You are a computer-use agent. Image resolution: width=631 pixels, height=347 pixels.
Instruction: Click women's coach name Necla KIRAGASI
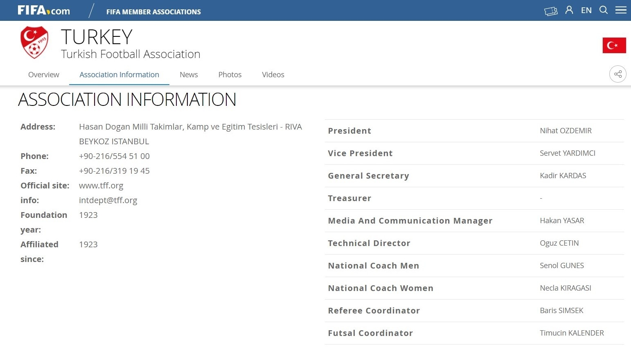[565, 288]
